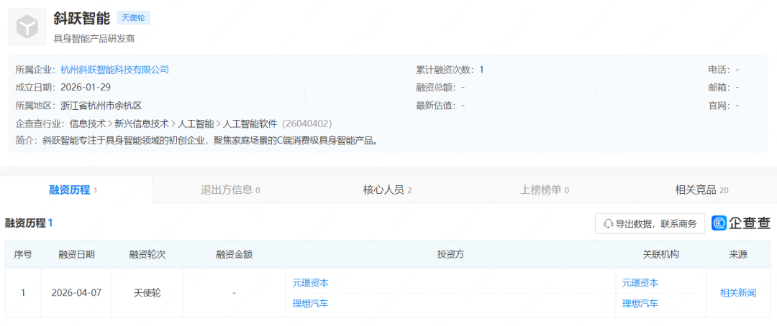Click the 序号 column header
Screen dimensions: 777x326
(x=23, y=254)
